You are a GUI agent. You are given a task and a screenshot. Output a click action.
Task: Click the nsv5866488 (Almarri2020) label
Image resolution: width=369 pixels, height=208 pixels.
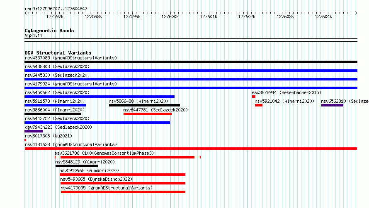pos(138,101)
